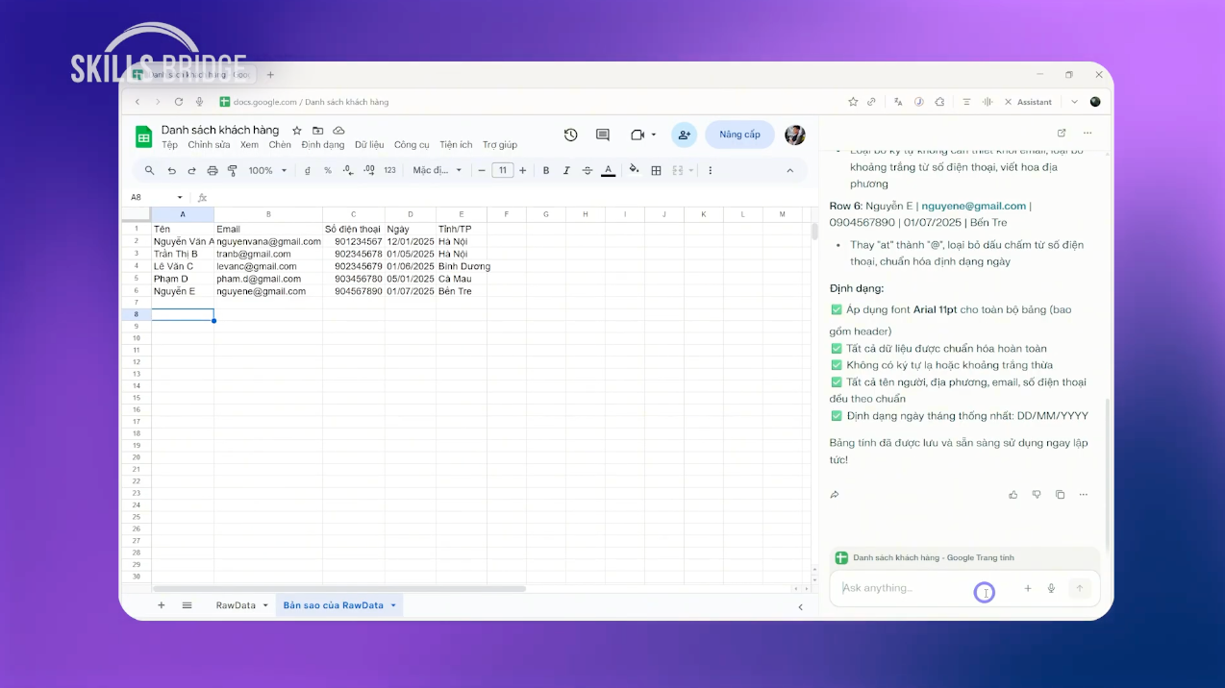Screen dimensions: 1225x688
Task: Open the comments icon in header
Action: pos(603,135)
